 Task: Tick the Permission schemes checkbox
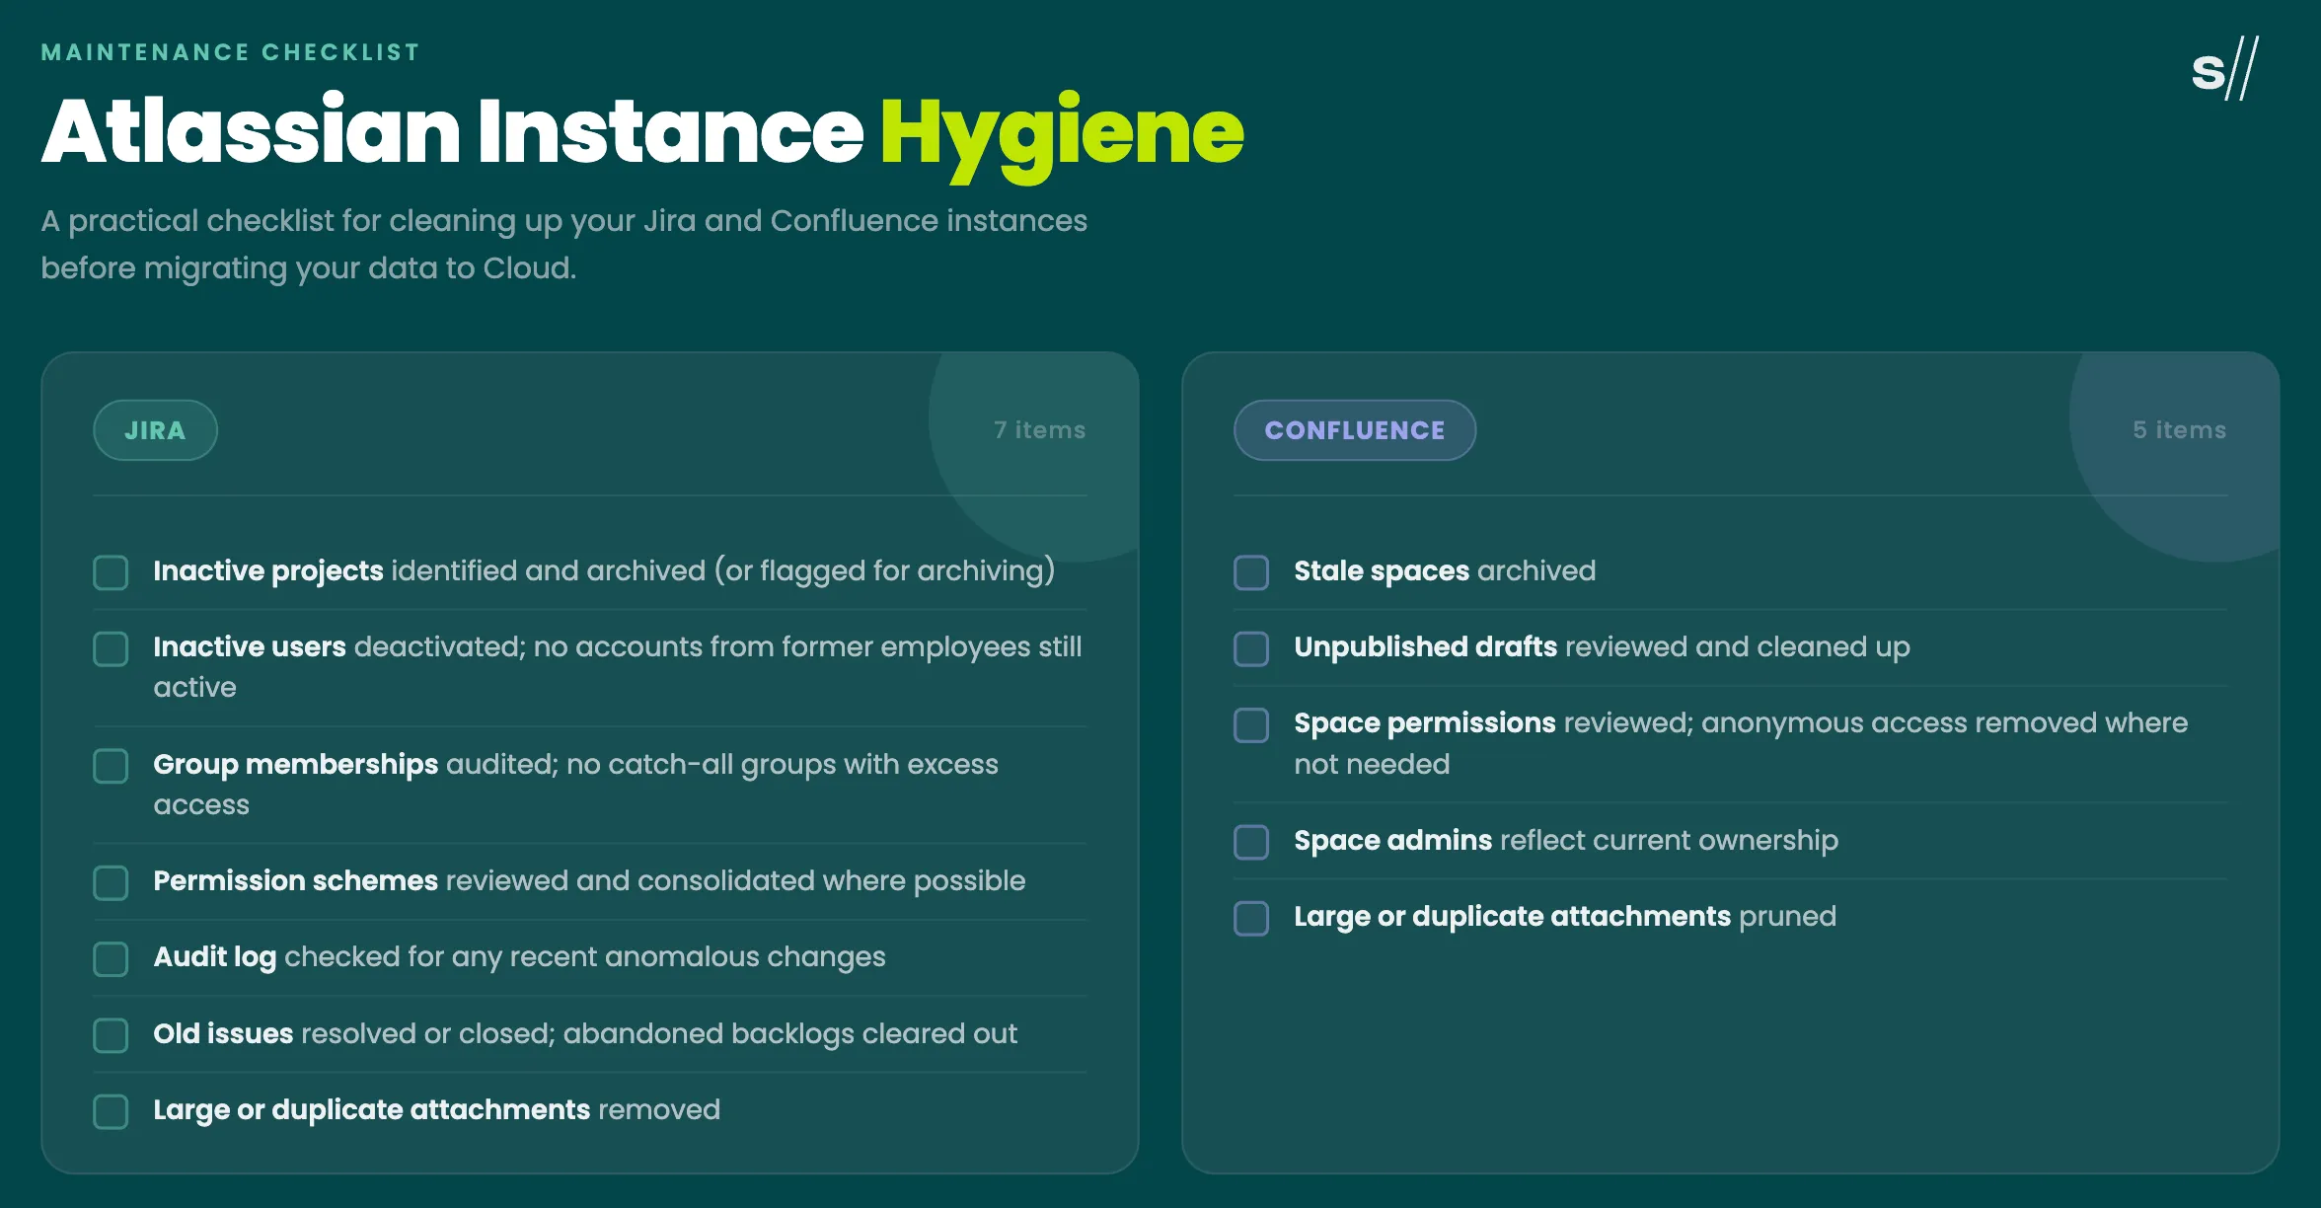click(x=111, y=882)
